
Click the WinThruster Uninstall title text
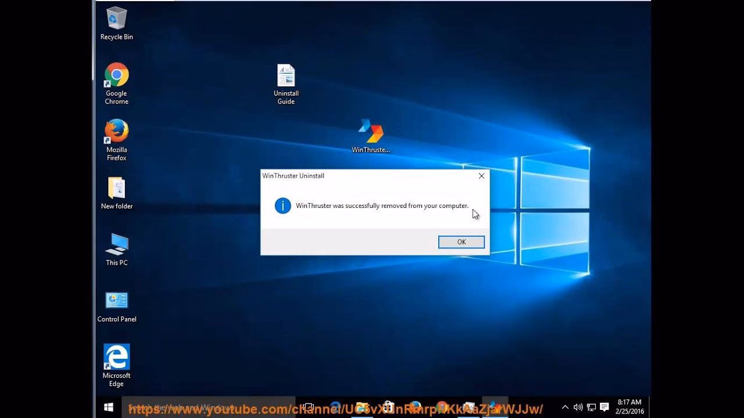coord(293,176)
